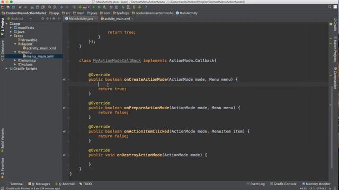
Task: Click the Open folder toolbar icon
Action: tap(3, 7)
